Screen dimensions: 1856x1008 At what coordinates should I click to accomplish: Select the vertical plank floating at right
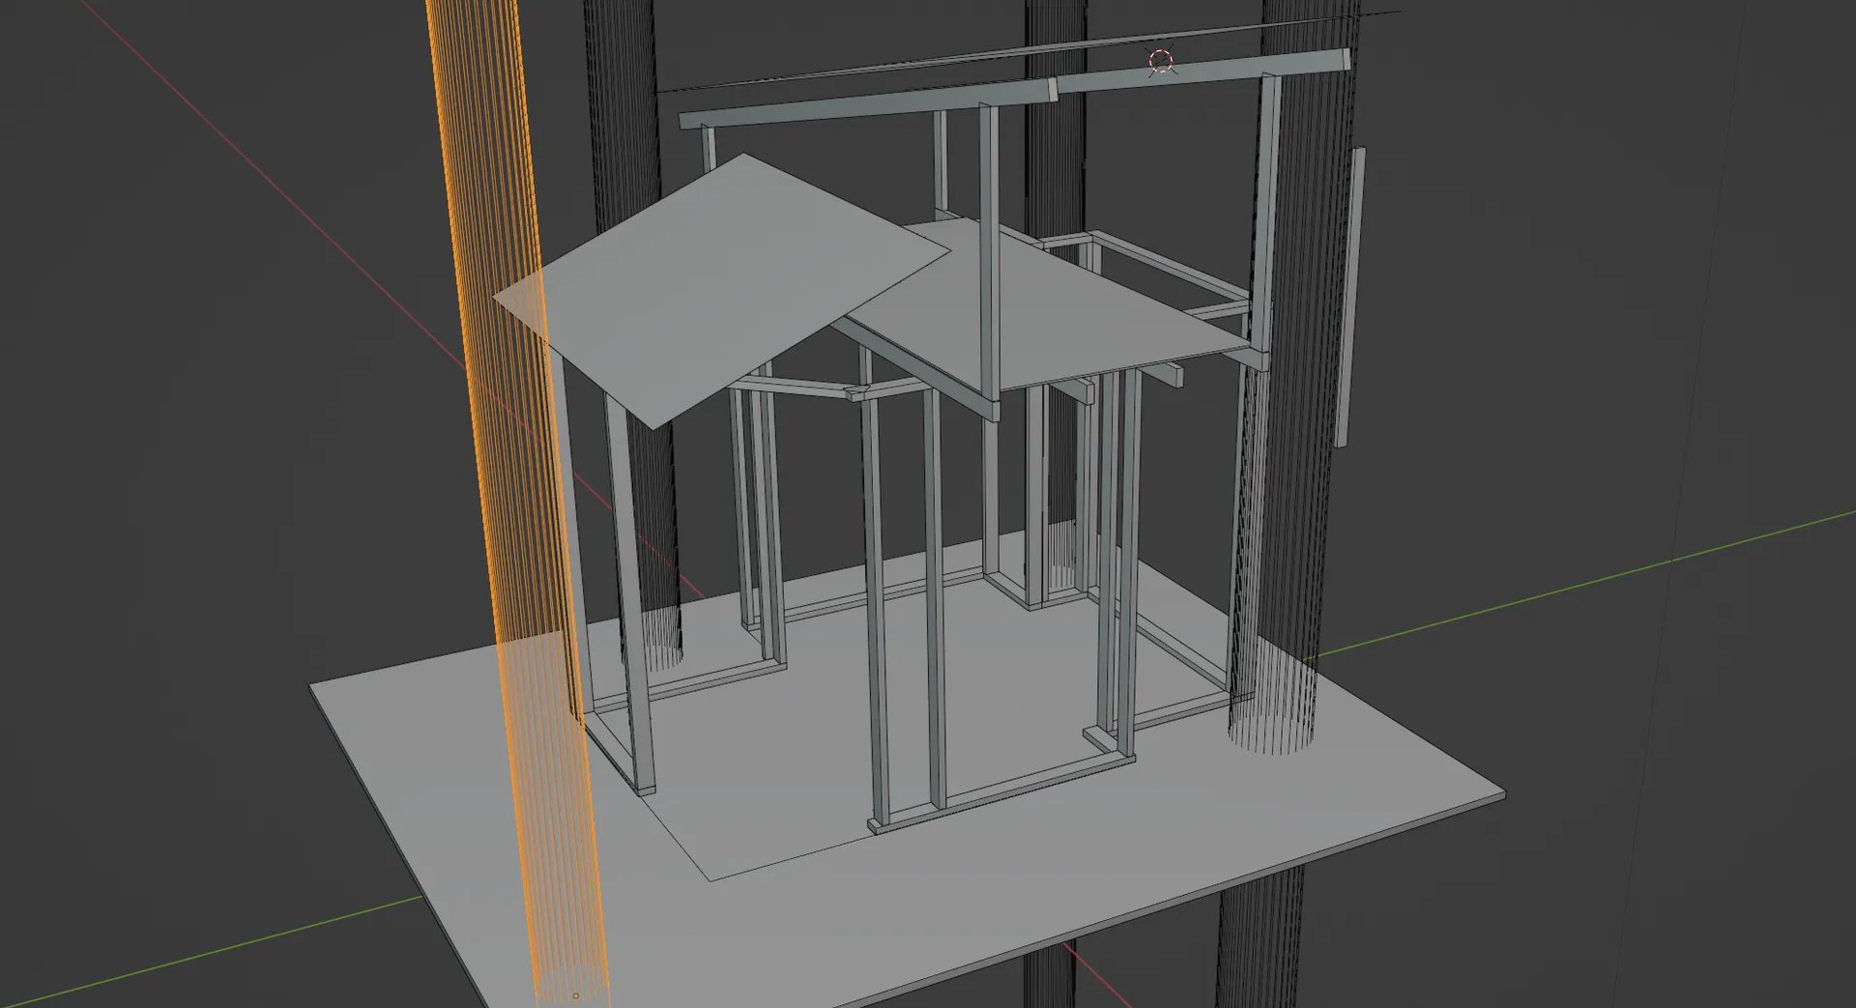(x=1350, y=297)
